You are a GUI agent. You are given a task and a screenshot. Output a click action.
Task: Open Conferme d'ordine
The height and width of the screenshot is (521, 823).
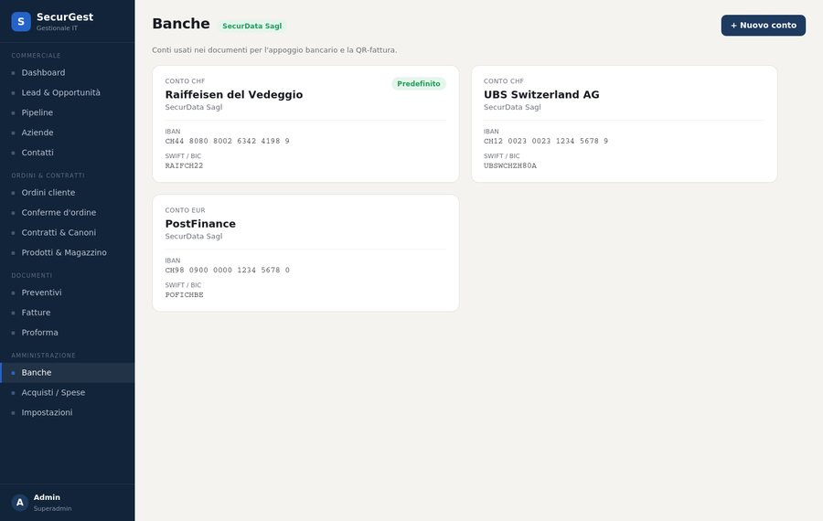click(x=67, y=212)
